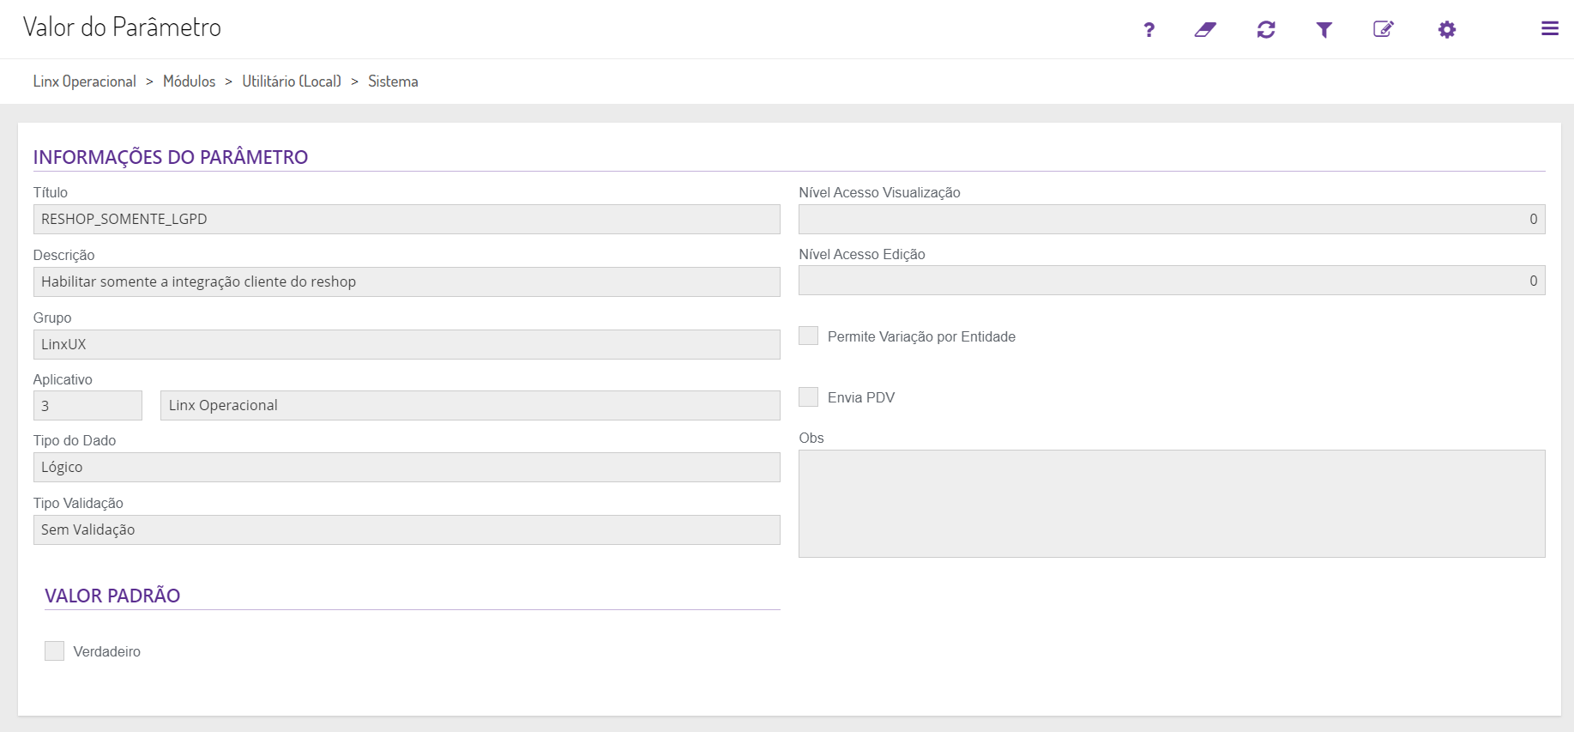Viewport: 1574px width, 732px height.
Task: Open Utilitário (Local) breadcrumb
Action: pos(292,82)
